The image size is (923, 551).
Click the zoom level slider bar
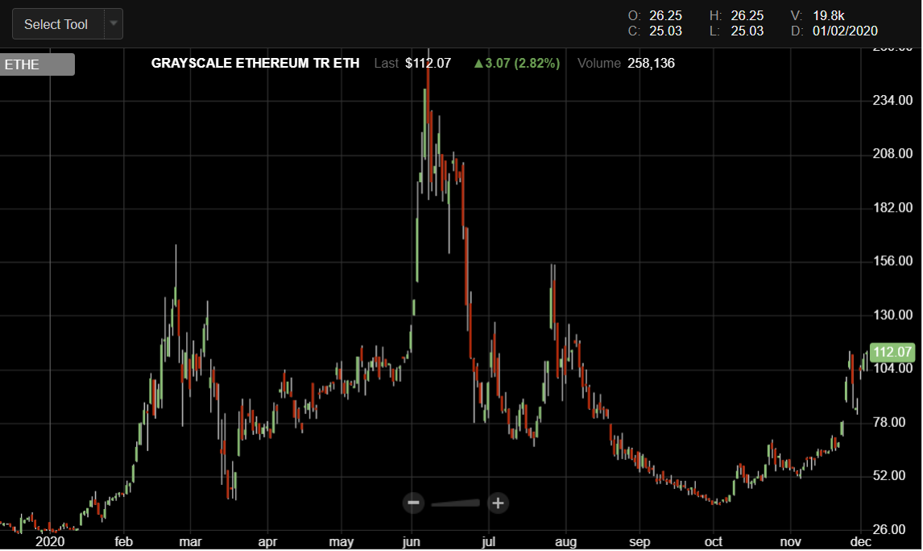(456, 503)
